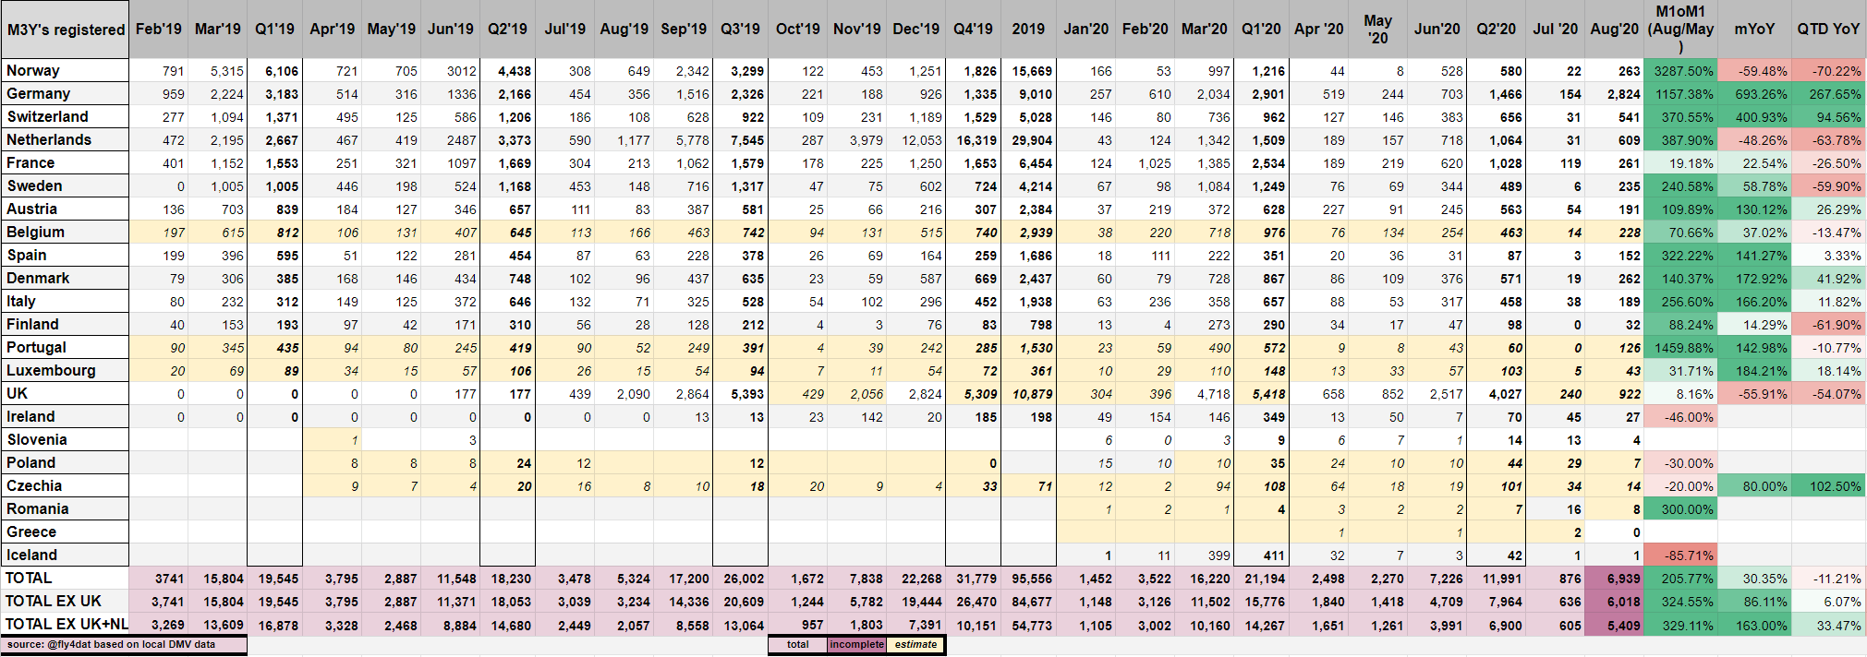
Task: Click the 'total' legend cell
Action: click(797, 644)
